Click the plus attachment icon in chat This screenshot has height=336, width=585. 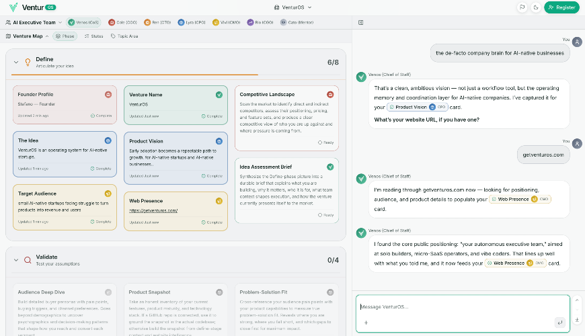coord(366,323)
